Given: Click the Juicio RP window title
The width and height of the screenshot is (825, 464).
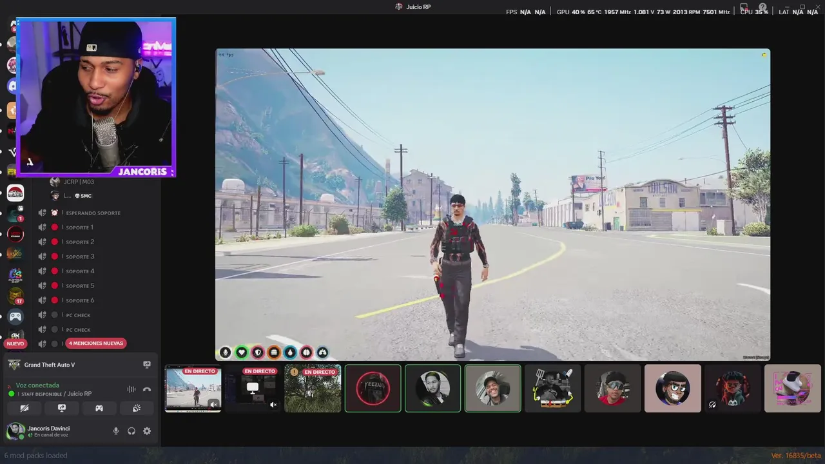Looking at the screenshot, I should tap(418, 6).
